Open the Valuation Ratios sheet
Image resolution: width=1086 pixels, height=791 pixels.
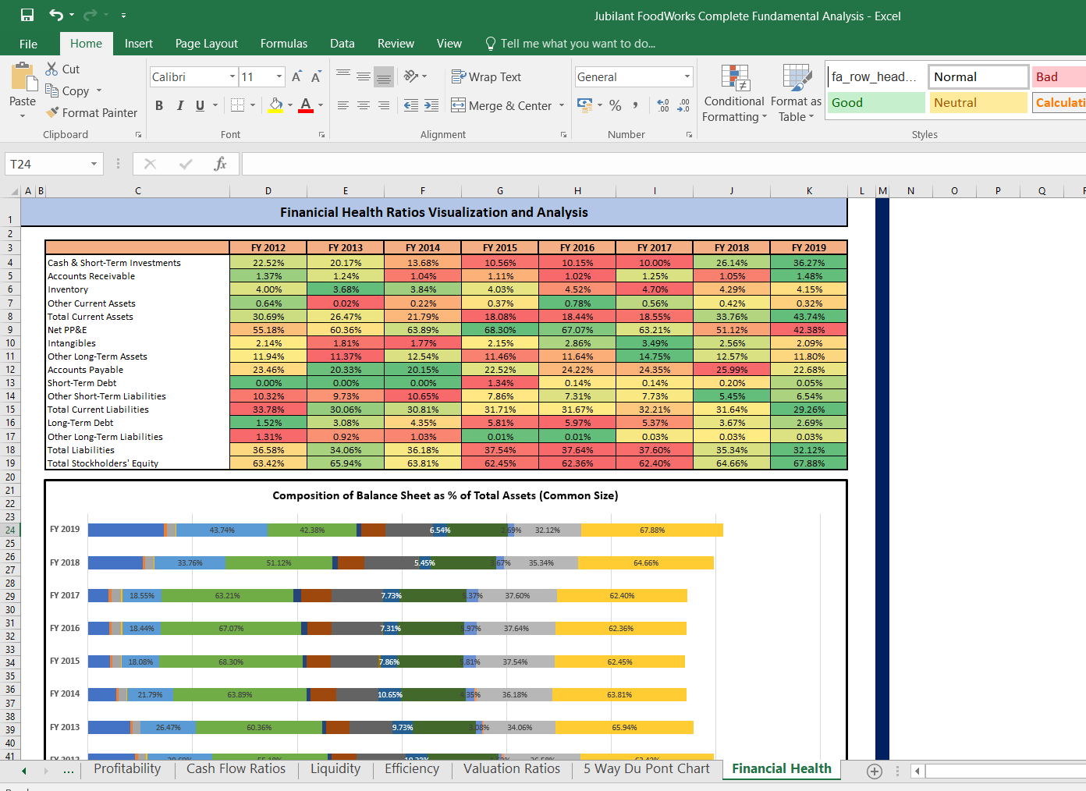point(512,768)
